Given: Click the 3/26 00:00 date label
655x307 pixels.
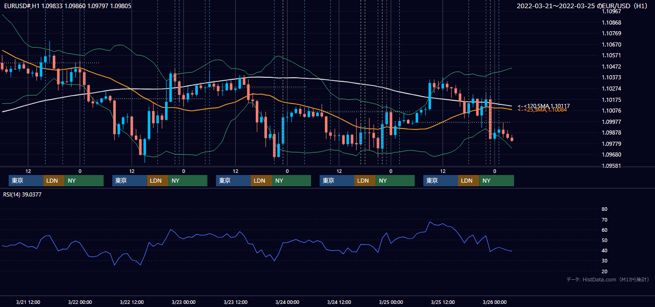Looking at the screenshot, I should point(494,302).
